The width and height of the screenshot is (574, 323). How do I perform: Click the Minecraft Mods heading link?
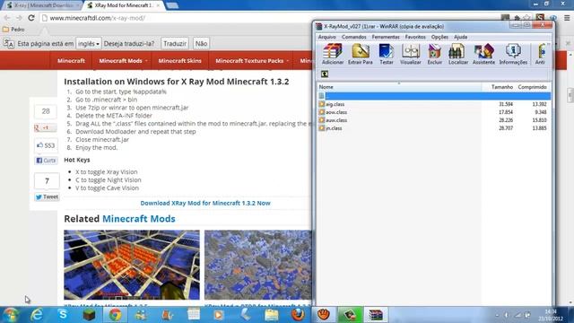[x=139, y=219]
